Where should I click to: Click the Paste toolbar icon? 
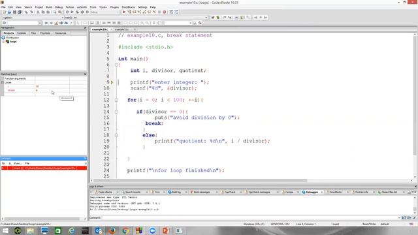coord(48,12)
